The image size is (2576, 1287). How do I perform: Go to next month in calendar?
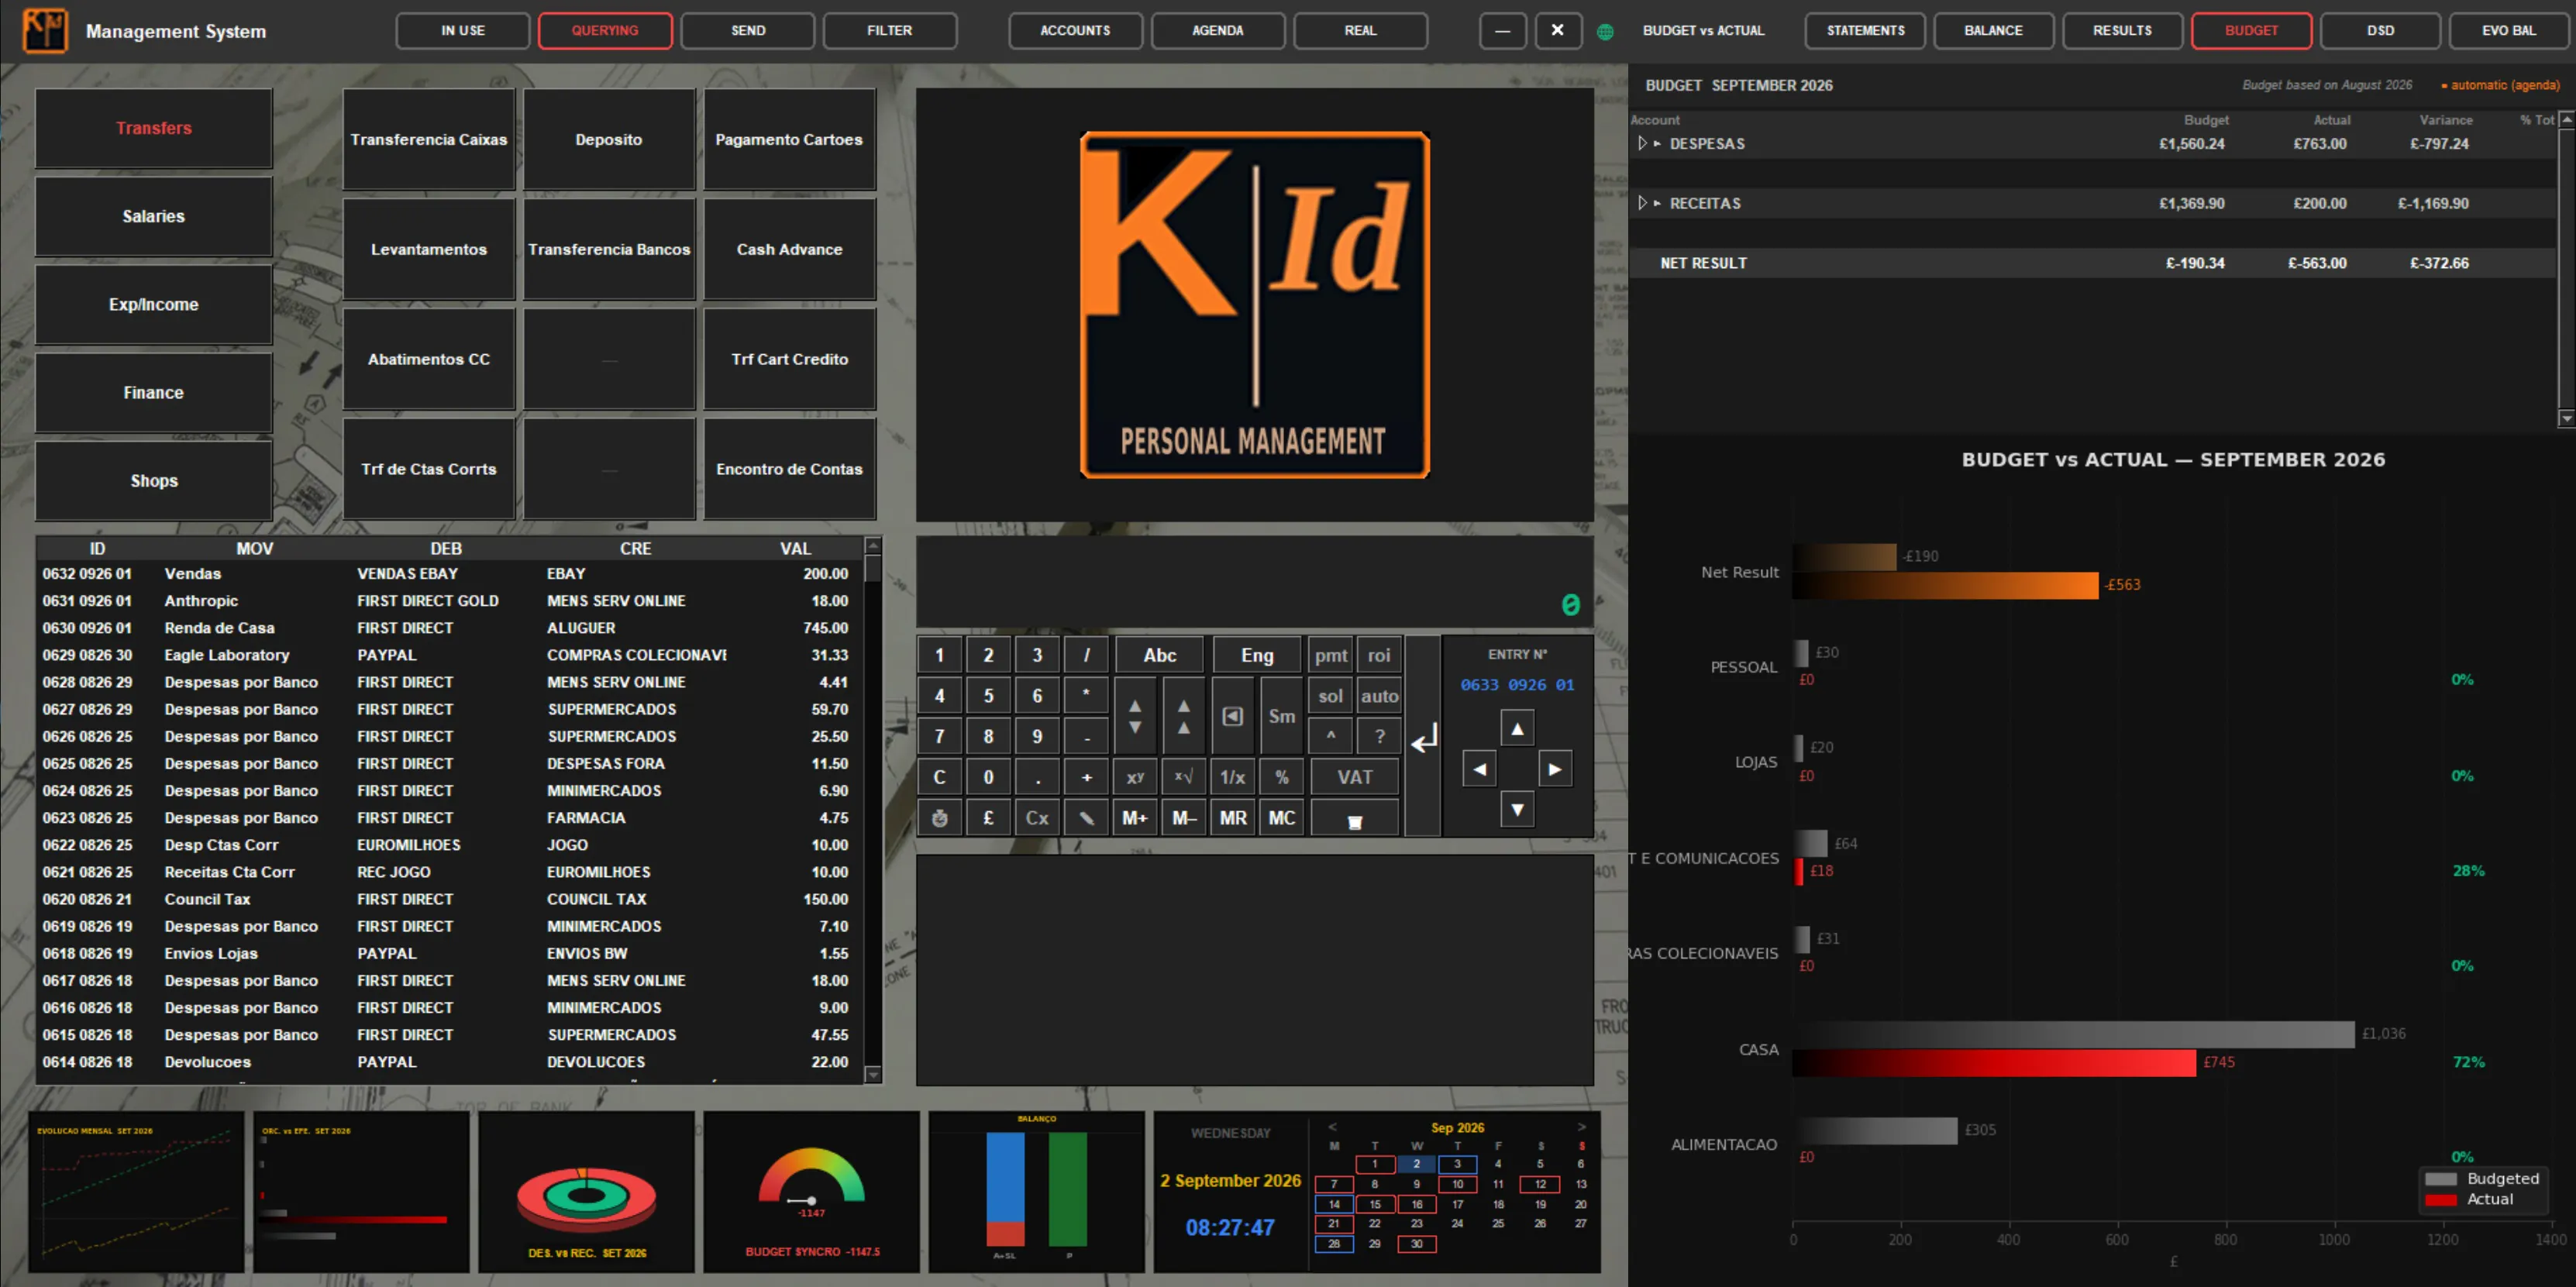point(1581,1127)
